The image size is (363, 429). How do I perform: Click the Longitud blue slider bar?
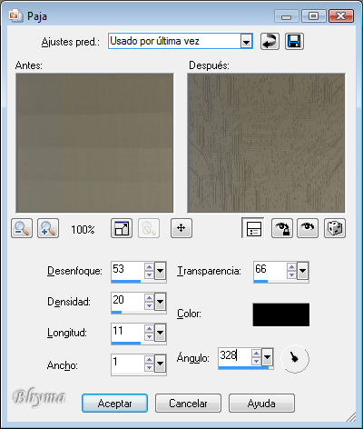pos(126,344)
